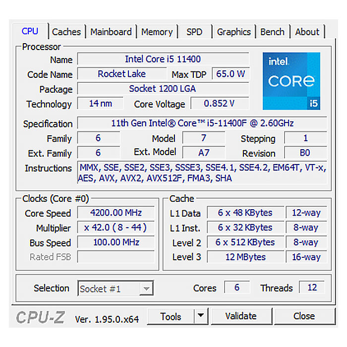The image size is (347, 347).
Task: Click the CPU-Z logo text
Action: (x=41, y=317)
